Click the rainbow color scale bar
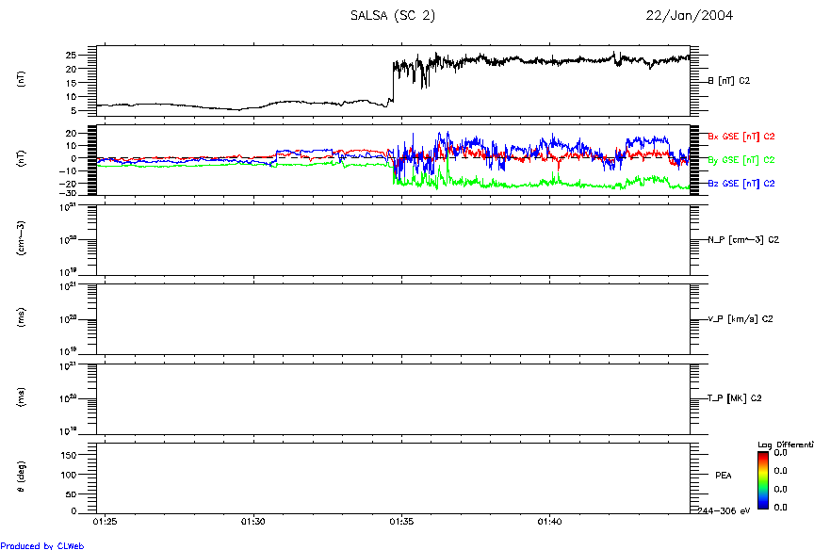The width and height of the screenshot is (814, 550). click(762, 480)
